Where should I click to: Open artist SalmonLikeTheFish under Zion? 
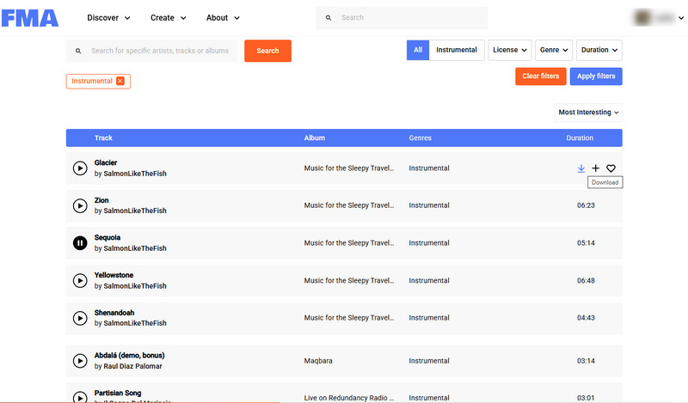coord(135,211)
